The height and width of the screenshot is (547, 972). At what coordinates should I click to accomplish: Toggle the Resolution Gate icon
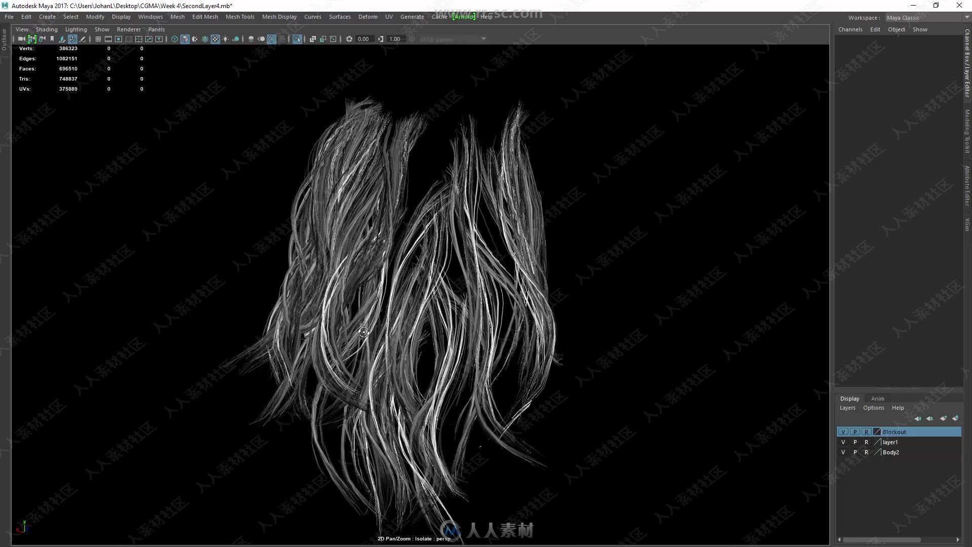click(x=118, y=39)
